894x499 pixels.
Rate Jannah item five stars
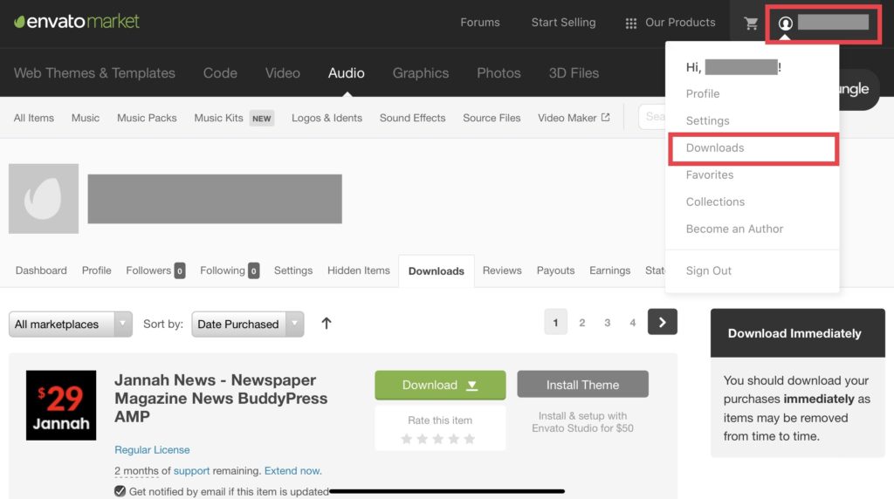tap(469, 439)
